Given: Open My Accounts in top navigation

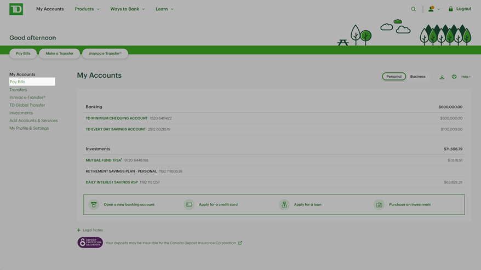Looking at the screenshot, I should [x=50, y=9].
